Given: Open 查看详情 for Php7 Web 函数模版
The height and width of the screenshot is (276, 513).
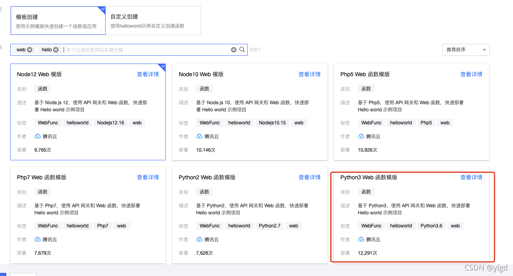Looking at the screenshot, I should pos(148,177).
